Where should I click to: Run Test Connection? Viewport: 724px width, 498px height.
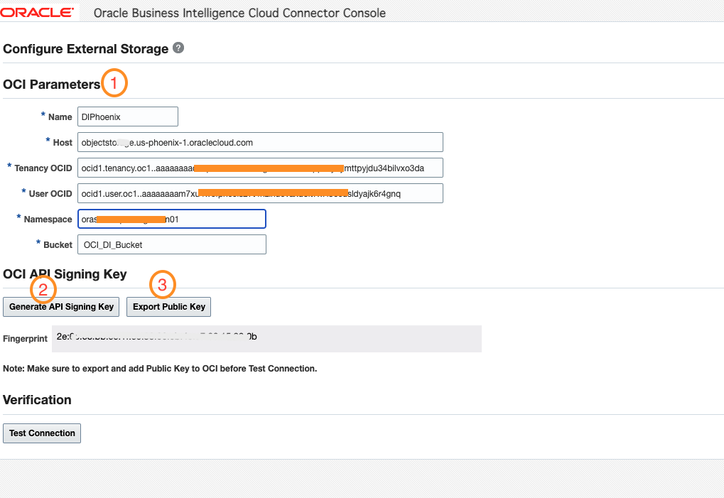42,433
